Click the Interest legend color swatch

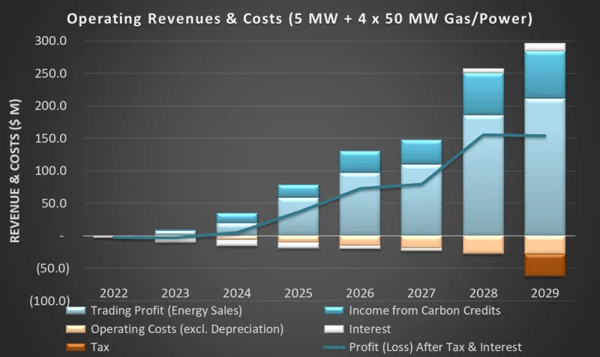click(334, 329)
